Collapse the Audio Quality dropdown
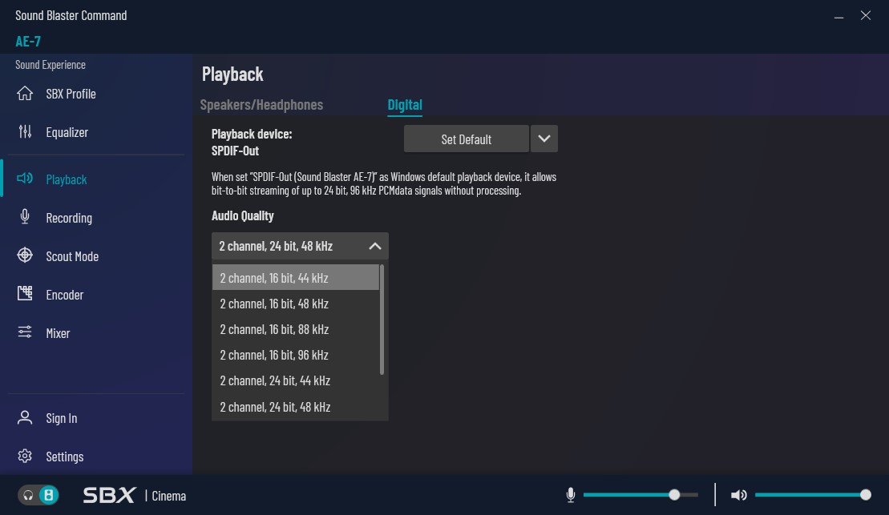 [375, 246]
